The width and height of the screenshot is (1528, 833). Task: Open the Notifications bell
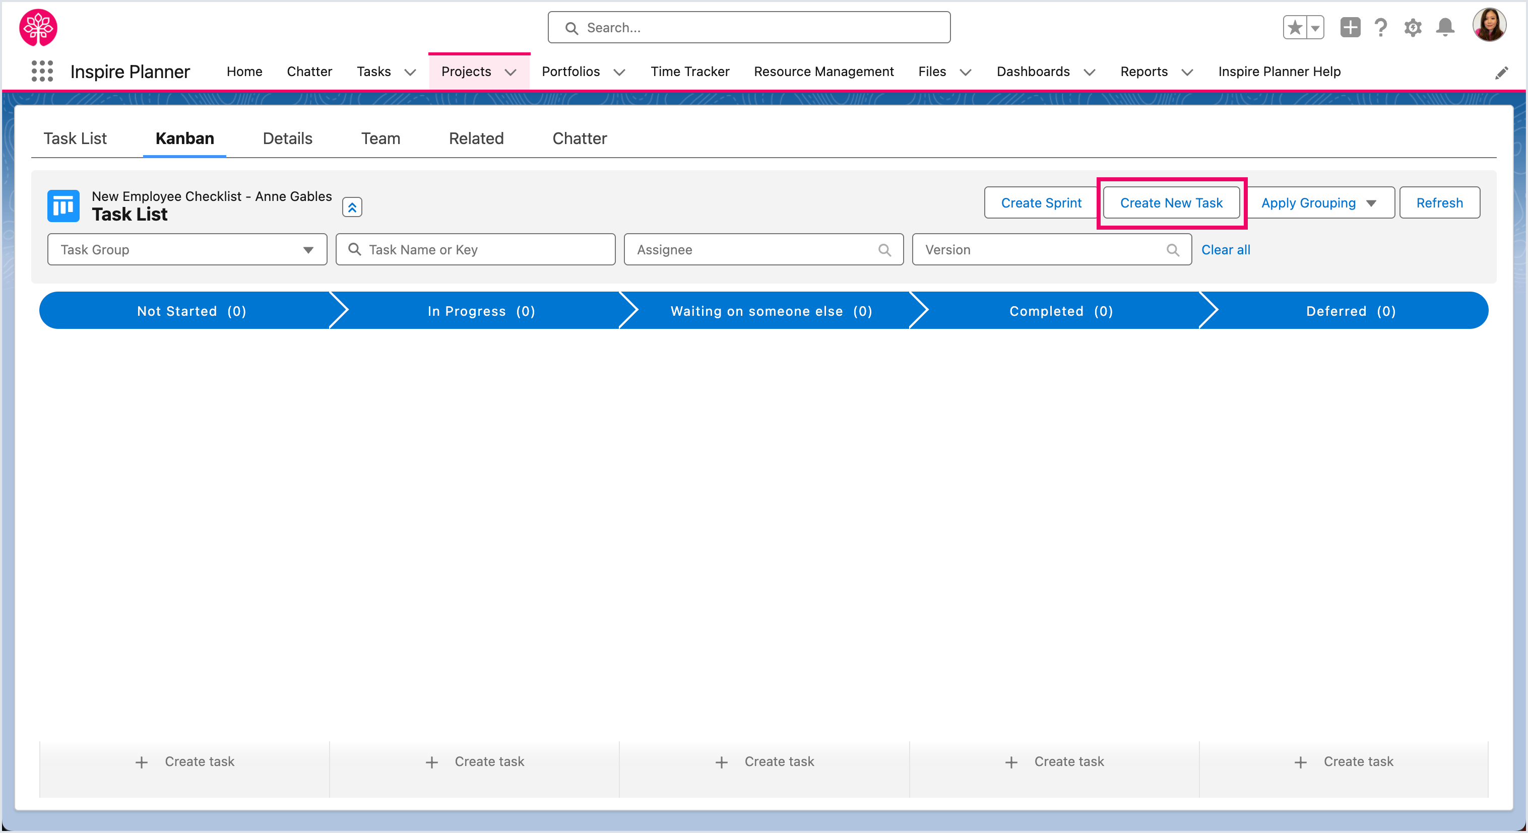point(1445,27)
